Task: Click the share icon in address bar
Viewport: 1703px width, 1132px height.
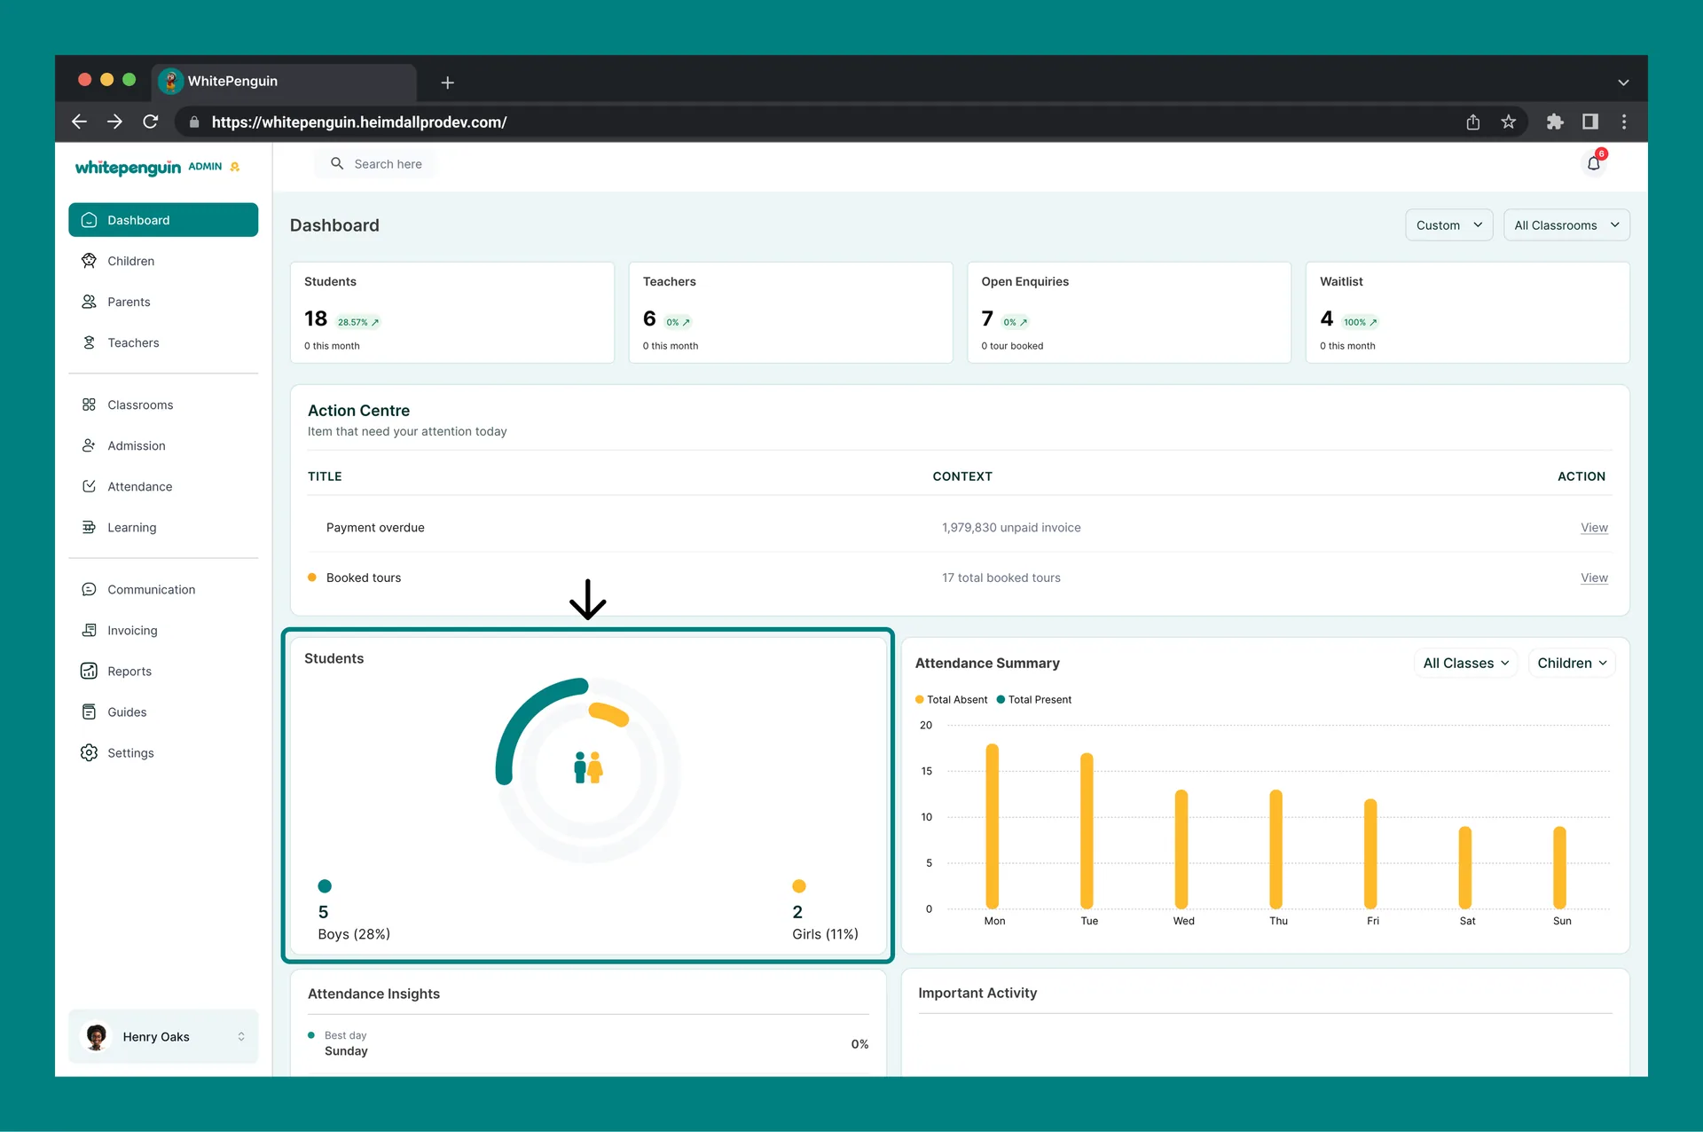Action: tap(1473, 122)
